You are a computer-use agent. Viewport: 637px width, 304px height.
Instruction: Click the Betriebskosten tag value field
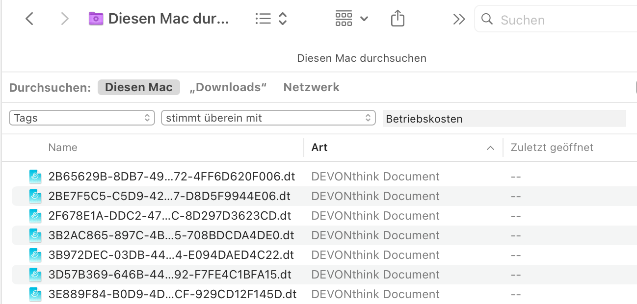504,119
